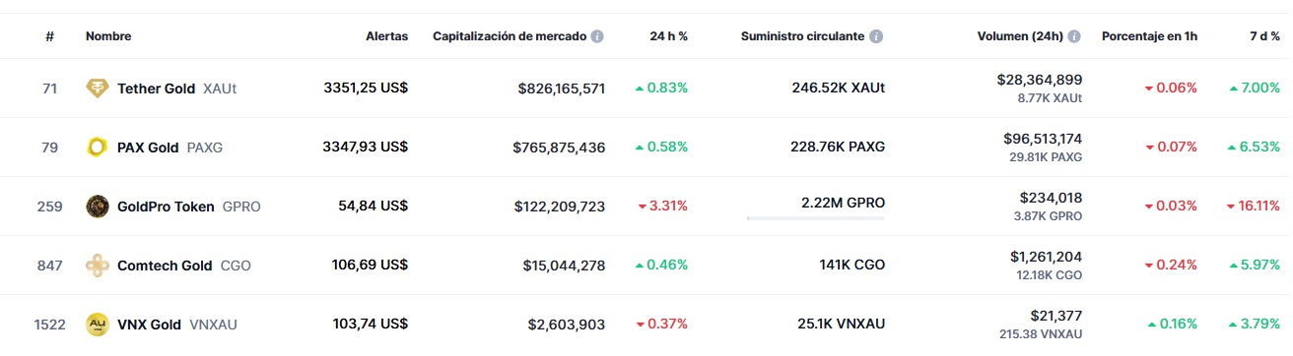Click the PAX Gold coin logo

98,148
